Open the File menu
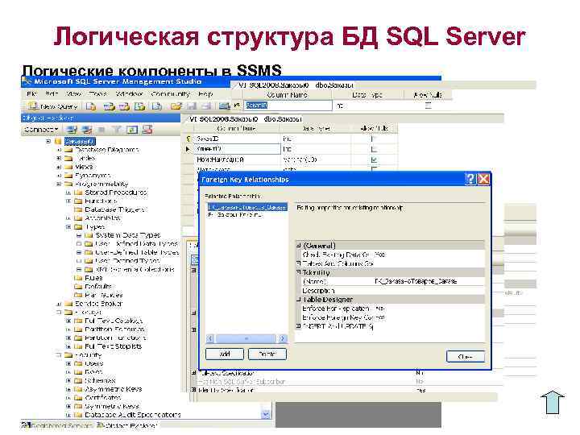580x435 pixels. pyautogui.click(x=31, y=94)
